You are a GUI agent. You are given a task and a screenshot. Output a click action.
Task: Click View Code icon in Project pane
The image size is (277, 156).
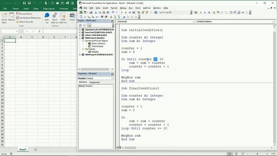click(x=80, y=25)
